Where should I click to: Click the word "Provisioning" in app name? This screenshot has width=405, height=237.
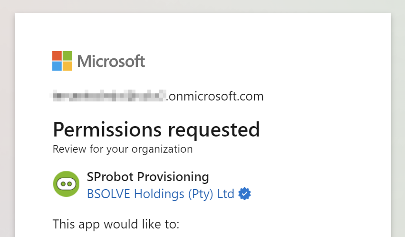click(x=173, y=177)
